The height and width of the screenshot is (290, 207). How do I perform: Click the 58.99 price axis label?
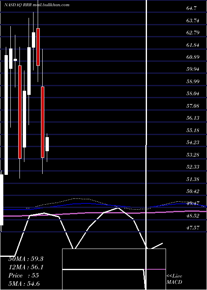(193, 81)
